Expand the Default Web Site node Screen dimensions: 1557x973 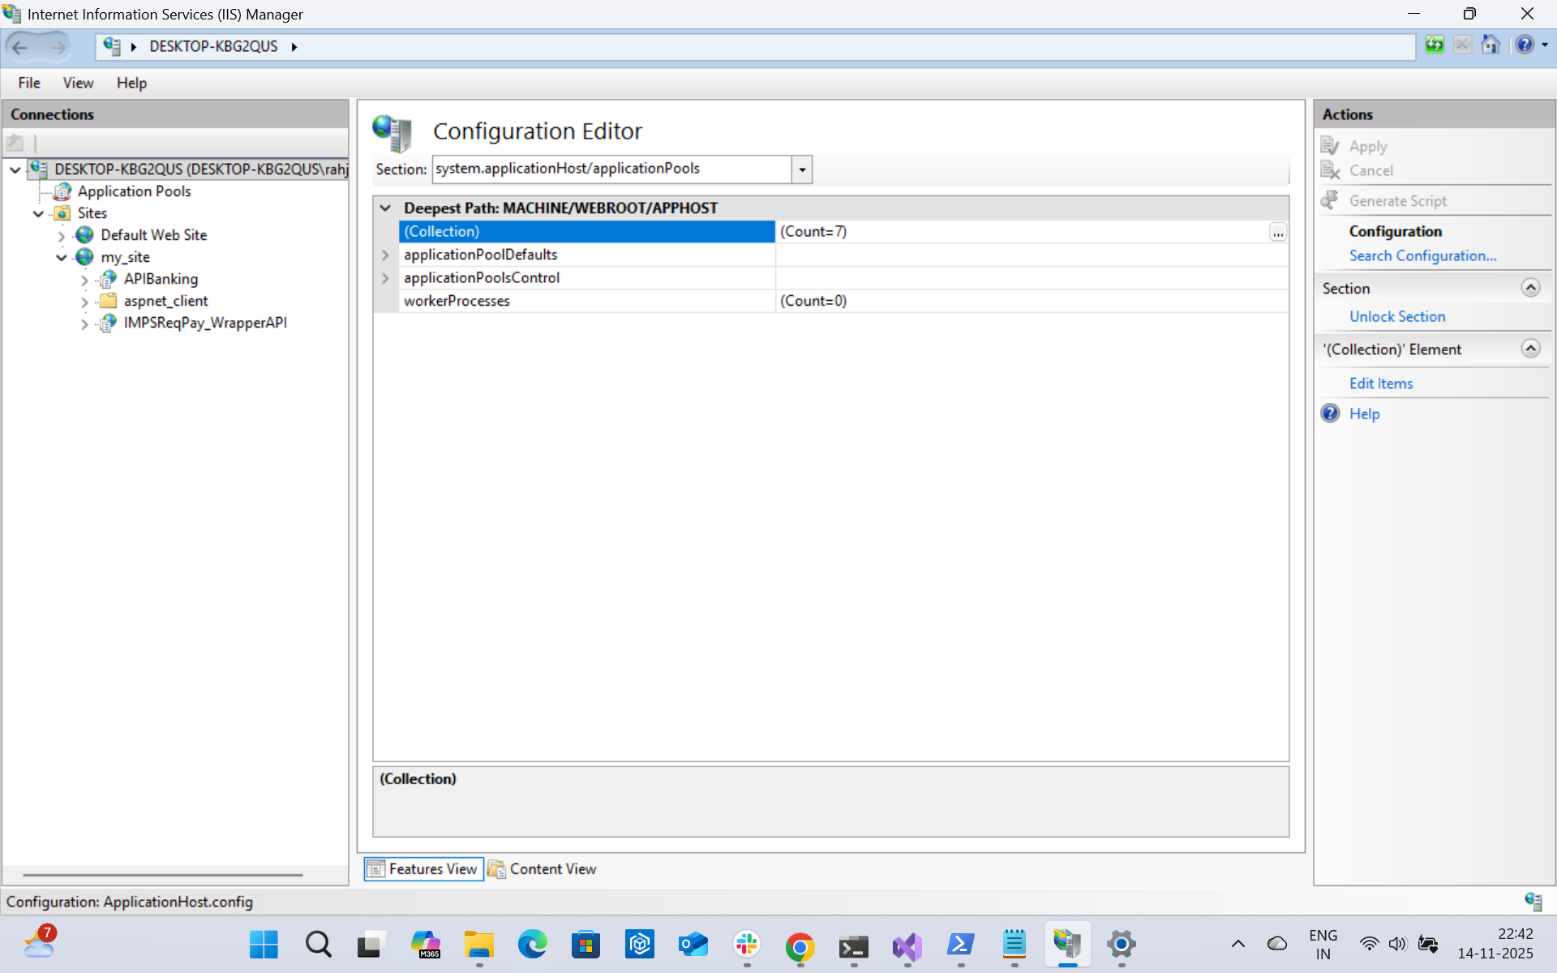[62, 236]
